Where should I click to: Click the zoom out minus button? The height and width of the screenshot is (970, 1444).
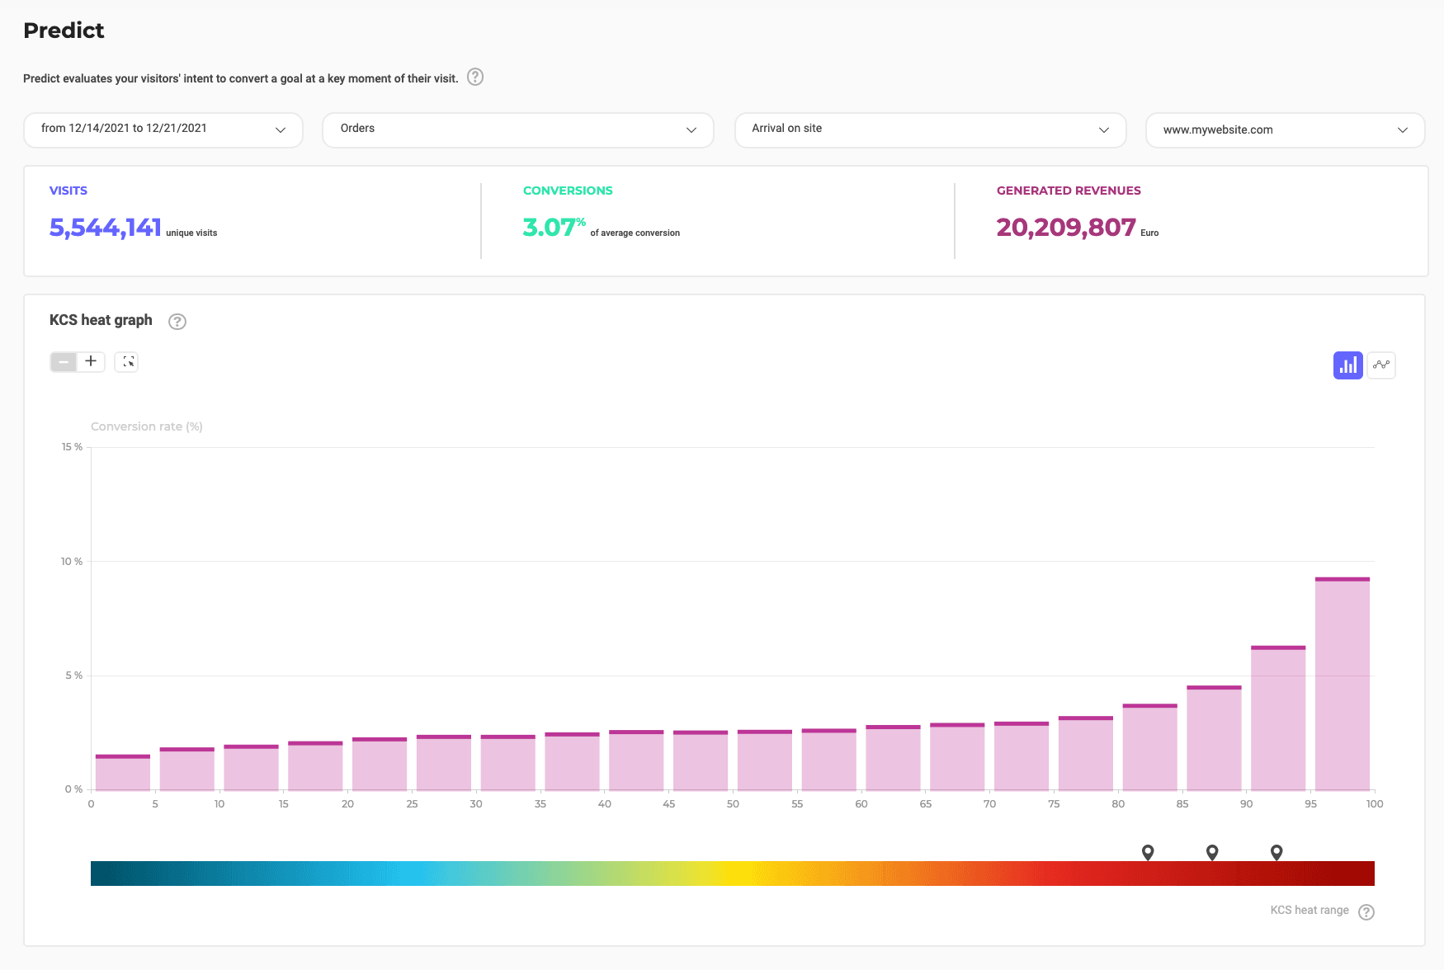[x=64, y=361]
